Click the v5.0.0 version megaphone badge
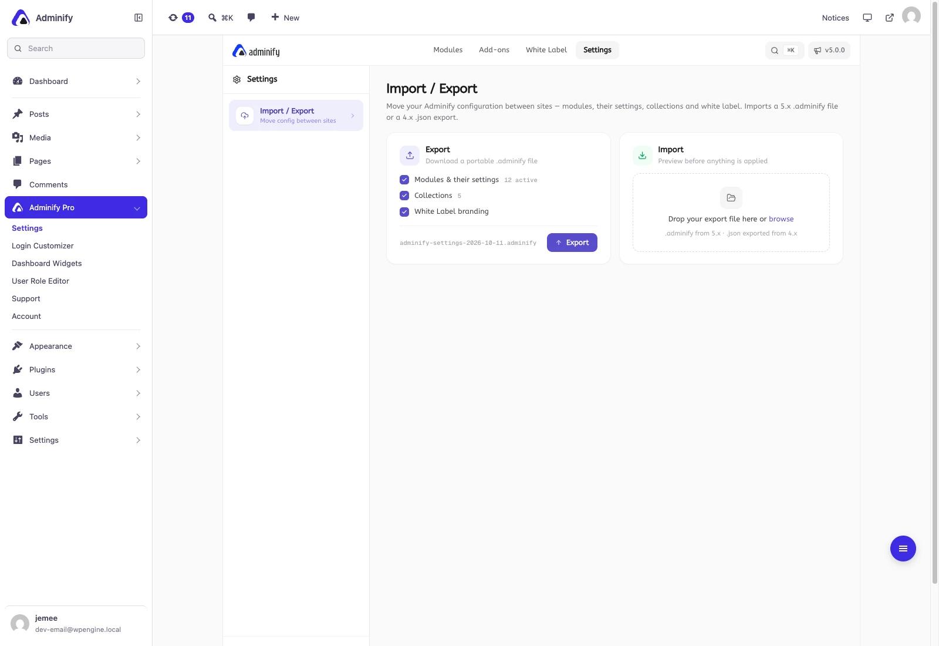The height and width of the screenshot is (646, 939). 829,50
